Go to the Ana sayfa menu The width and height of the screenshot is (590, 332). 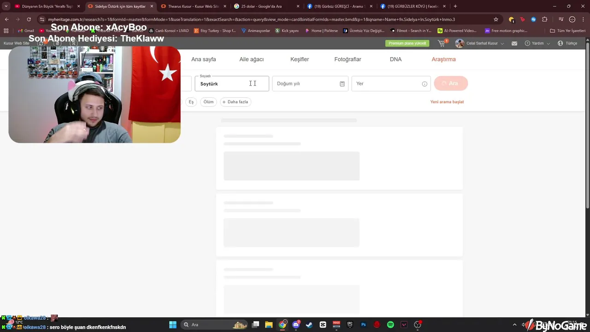203,59
